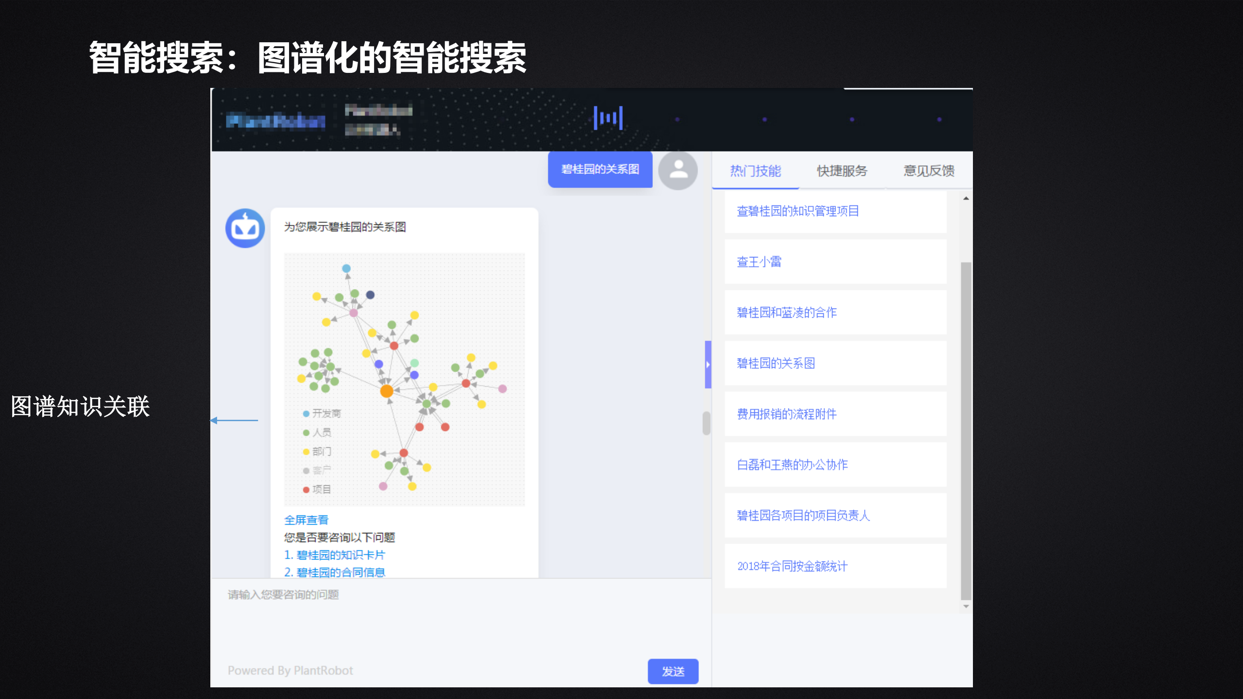Open the 查王小雷 skill link
Image resolution: width=1243 pixels, height=699 pixels.
point(759,262)
